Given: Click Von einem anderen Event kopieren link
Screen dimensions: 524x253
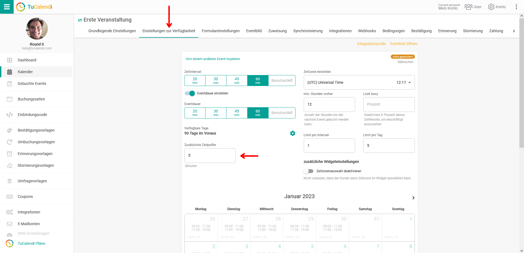Looking at the screenshot, I should (213, 59).
